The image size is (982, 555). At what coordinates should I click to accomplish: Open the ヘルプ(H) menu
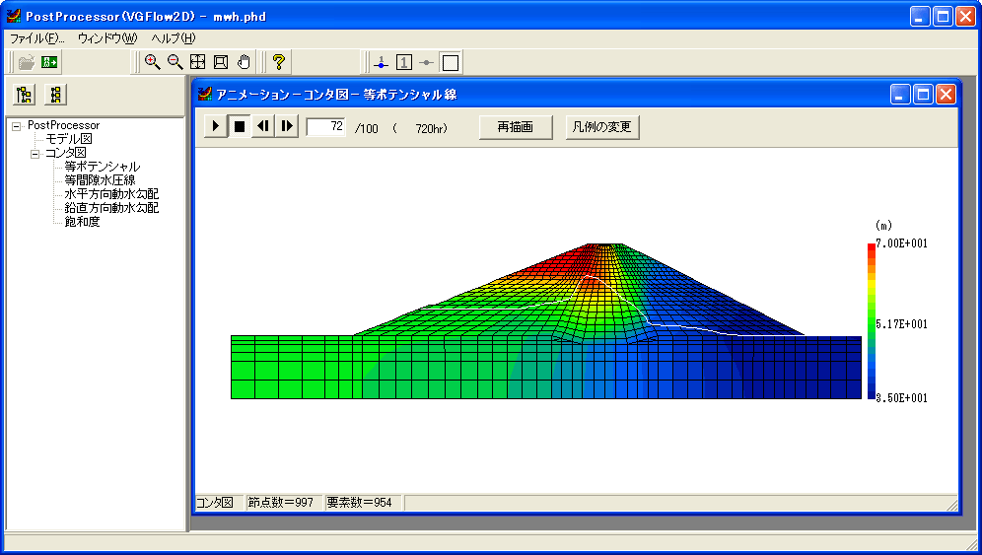(174, 38)
